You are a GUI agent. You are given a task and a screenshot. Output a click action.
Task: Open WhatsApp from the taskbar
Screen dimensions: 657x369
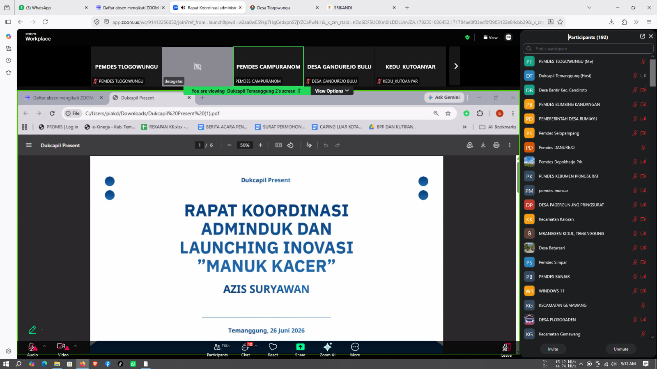click(x=133, y=364)
